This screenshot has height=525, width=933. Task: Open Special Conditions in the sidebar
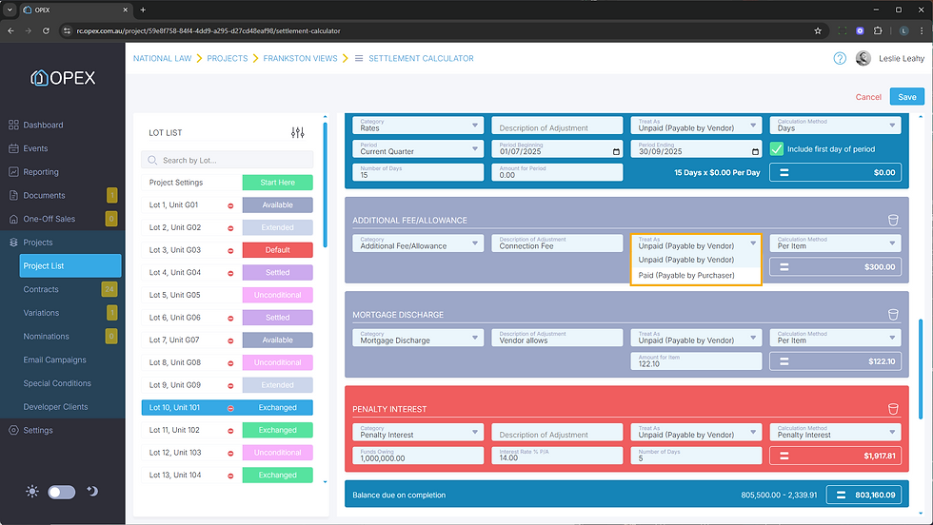coord(57,383)
